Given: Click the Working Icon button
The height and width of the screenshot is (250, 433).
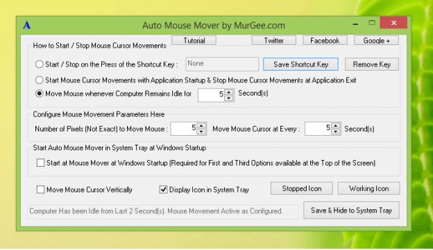Looking at the screenshot, I should click(368, 188).
